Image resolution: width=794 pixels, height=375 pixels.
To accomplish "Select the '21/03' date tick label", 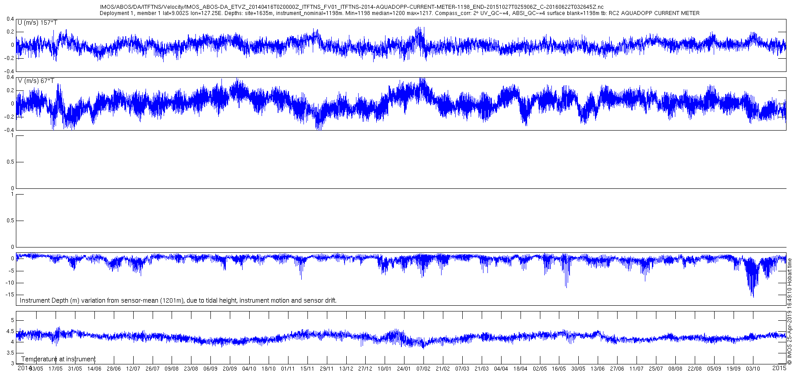I will coord(482,369).
